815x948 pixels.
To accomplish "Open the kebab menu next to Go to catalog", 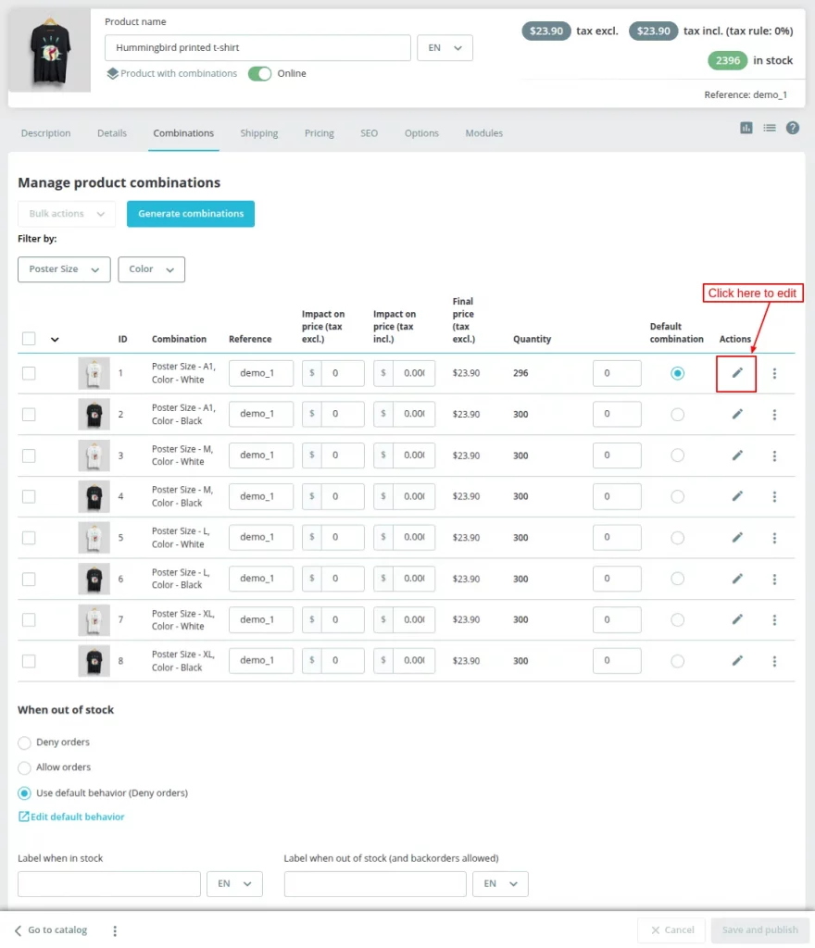I will pos(114,929).
